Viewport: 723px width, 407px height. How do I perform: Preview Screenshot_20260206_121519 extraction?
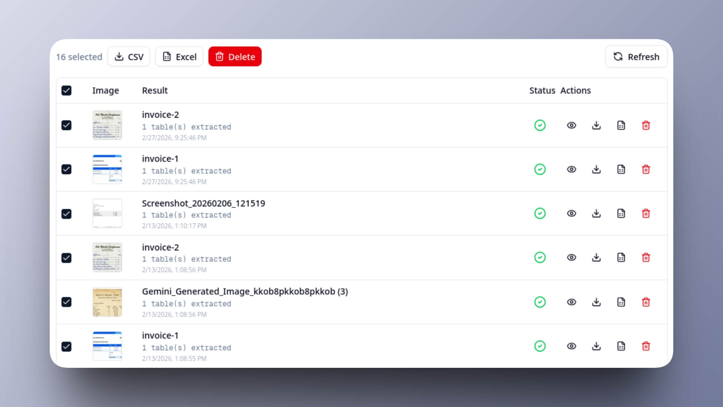pyautogui.click(x=572, y=213)
